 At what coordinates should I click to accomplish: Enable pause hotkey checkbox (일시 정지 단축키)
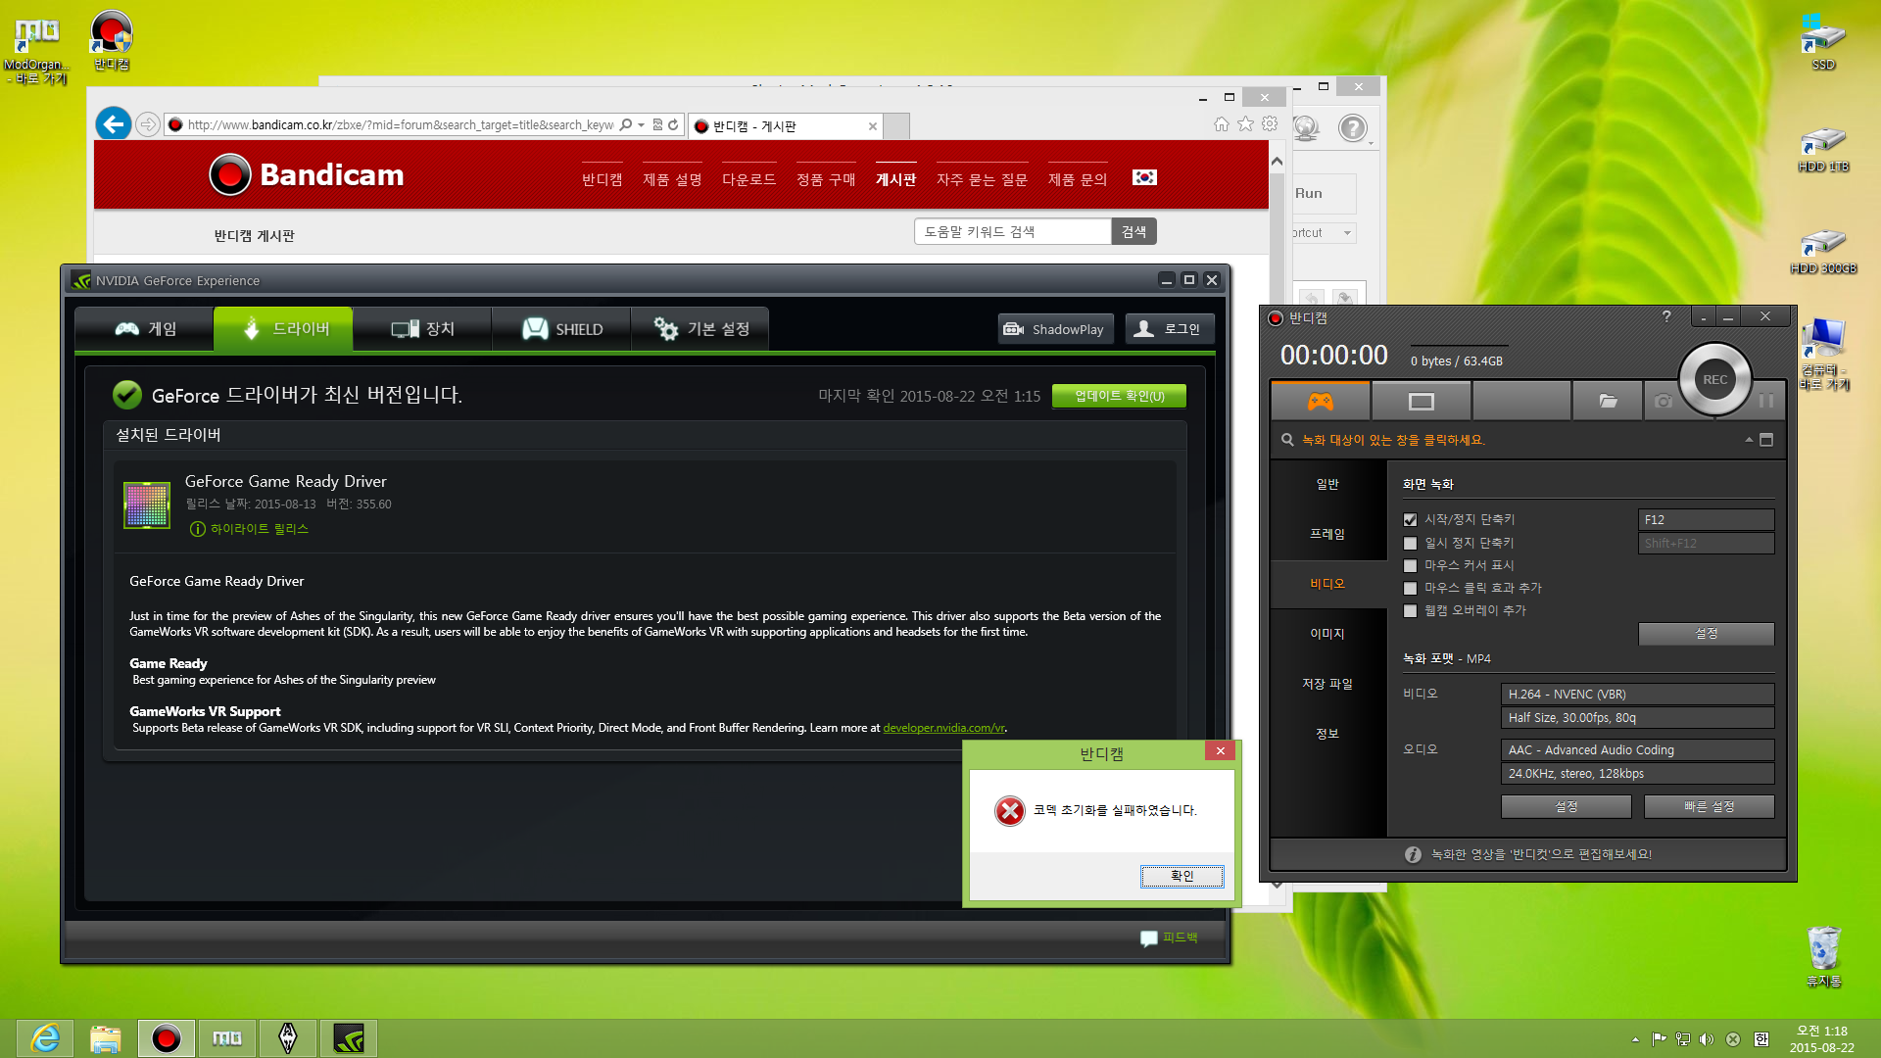1410,543
